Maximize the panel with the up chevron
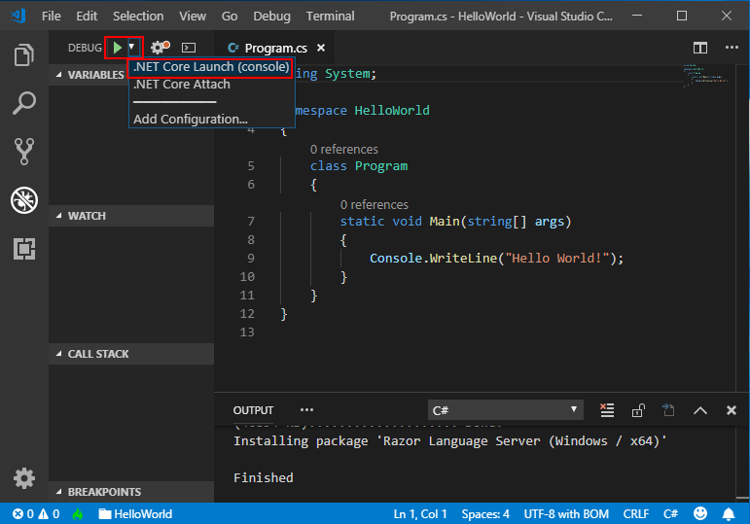Viewport: 750px width, 524px height. click(x=700, y=410)
